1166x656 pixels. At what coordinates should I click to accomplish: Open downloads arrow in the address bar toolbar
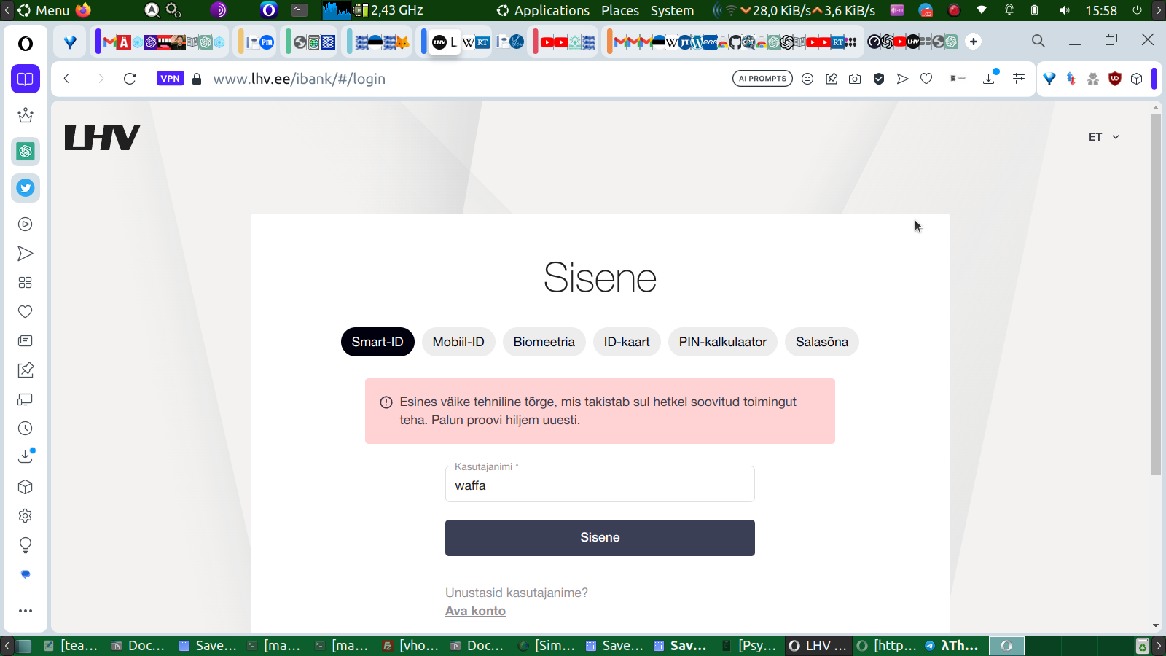point(990,78)
